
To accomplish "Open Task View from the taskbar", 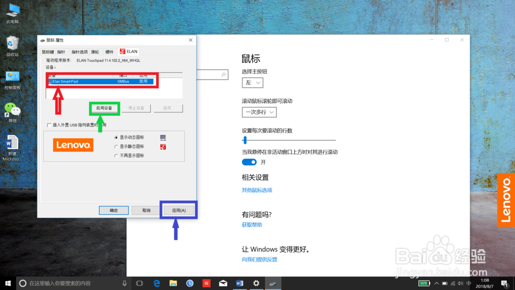I will click(140, 283).
